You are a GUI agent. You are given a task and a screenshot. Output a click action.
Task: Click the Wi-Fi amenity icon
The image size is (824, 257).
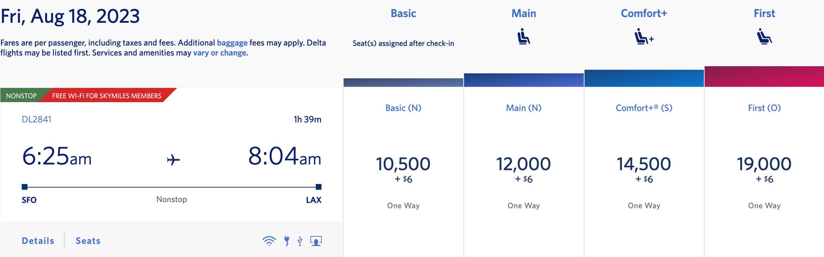point(269,241)
